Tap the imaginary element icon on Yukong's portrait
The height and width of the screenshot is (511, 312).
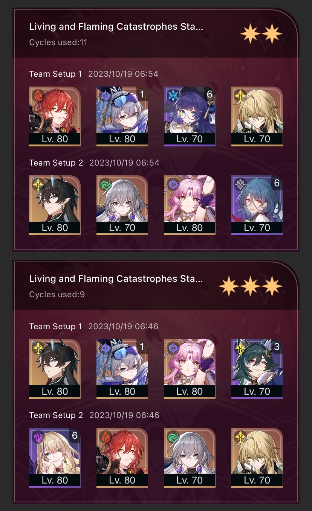pyautogui.click(x=240, y=347)
